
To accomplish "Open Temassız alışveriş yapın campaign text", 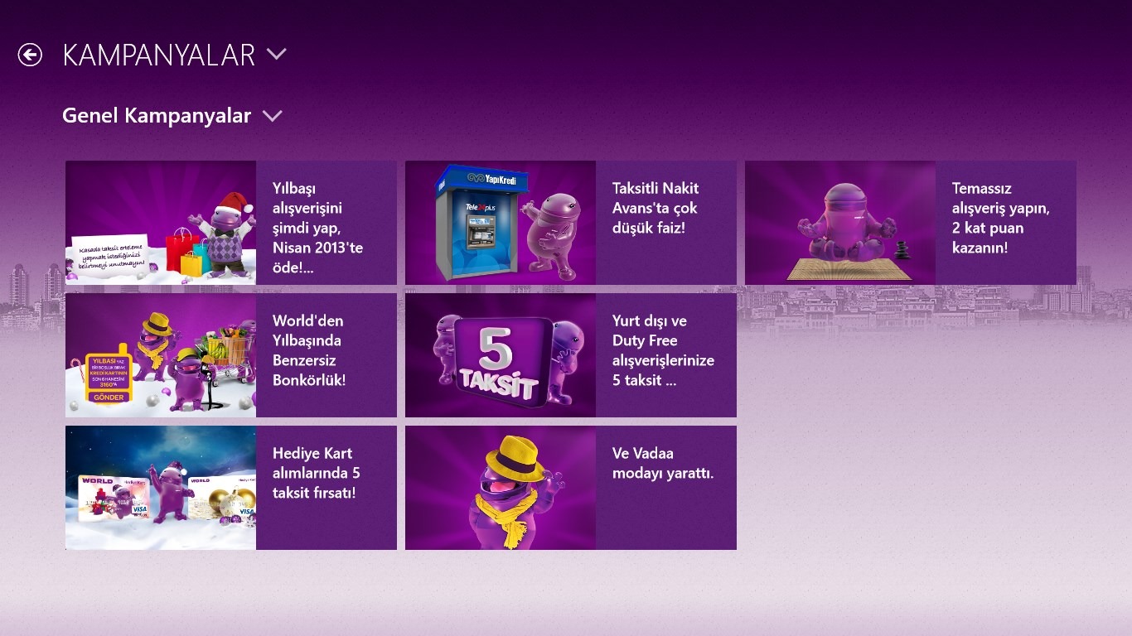I will pyautogui.click(x=1006, y=223).
